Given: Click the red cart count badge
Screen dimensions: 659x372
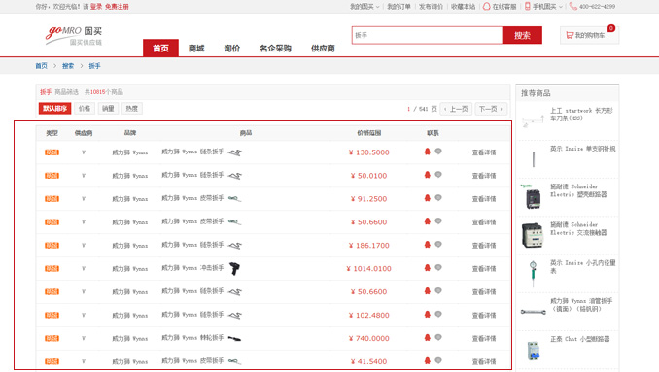Looking at the screenshot, I should pyautogui.click(x=611, y=28).
